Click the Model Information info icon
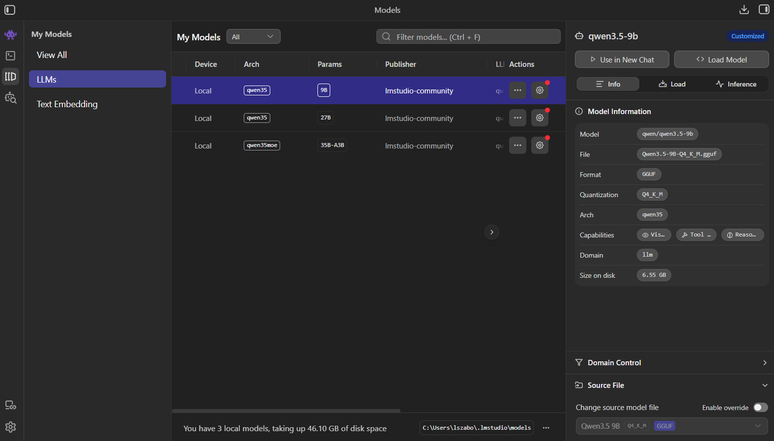Image resolution: width=774 pixels, height=441 pixels. click(x=579, y=112)
